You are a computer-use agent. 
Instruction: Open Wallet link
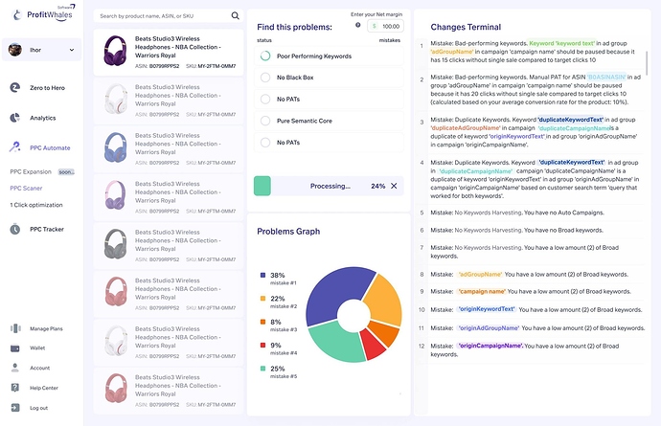tap(37, 348)
